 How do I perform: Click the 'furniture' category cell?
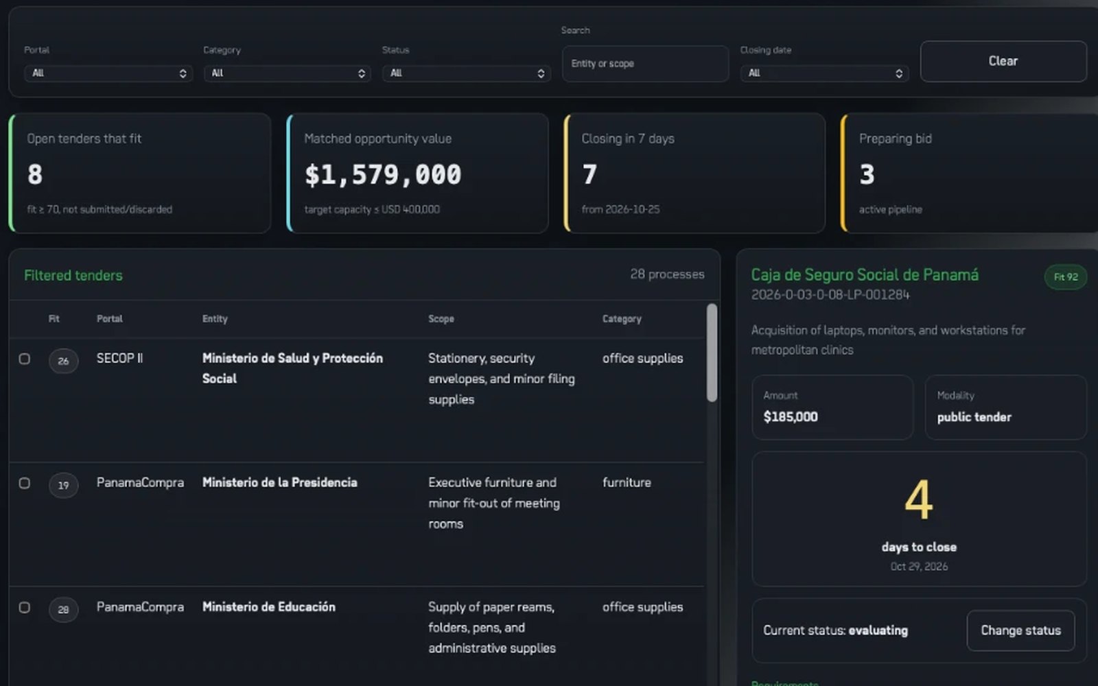click(x=627, y=483)
